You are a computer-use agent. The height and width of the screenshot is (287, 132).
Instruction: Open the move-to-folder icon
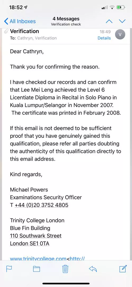pos(37,269)
